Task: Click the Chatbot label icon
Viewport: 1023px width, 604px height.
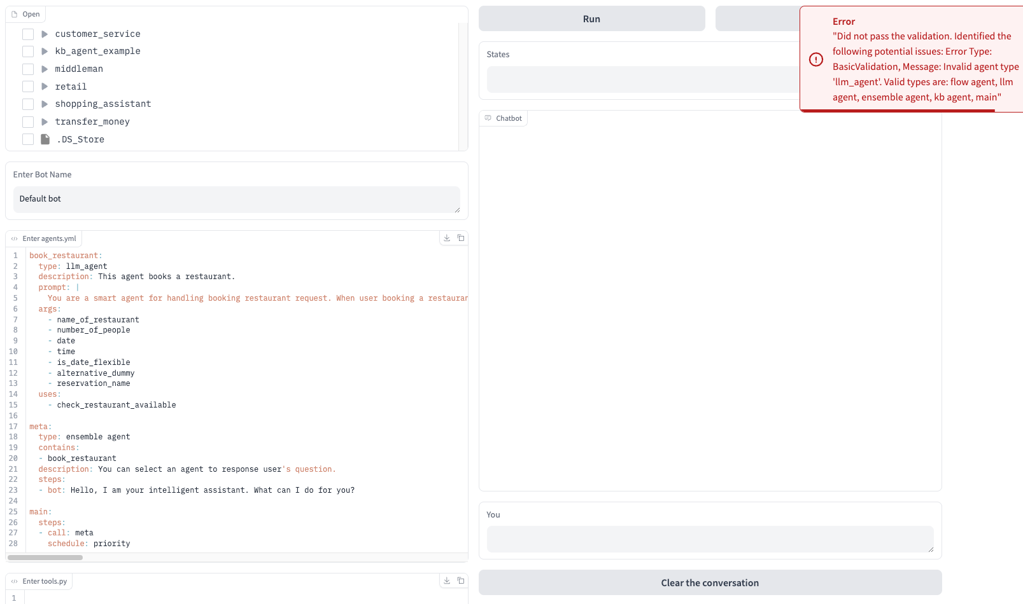Action: point(488,118)
